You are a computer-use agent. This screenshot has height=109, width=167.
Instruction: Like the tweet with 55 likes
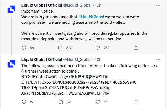pyautogui.click(x=98, y=102)
